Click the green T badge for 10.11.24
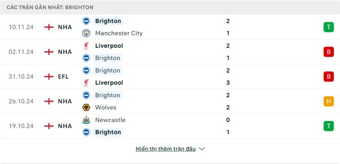 [x=329, y=27]
